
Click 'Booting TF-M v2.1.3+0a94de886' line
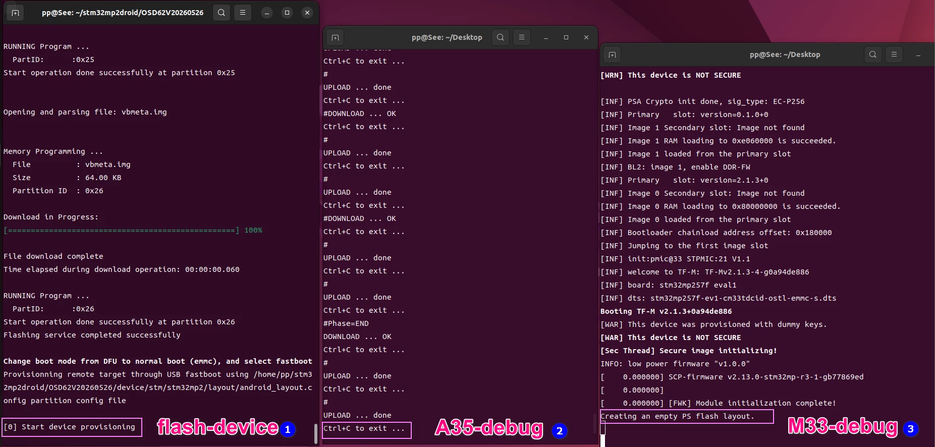[x=666, y=311]
